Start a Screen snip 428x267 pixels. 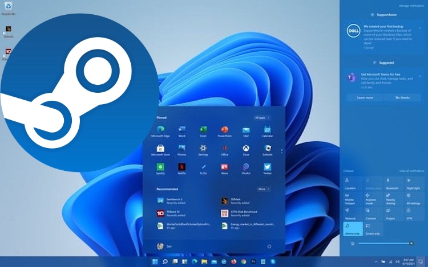pos(373,229)
